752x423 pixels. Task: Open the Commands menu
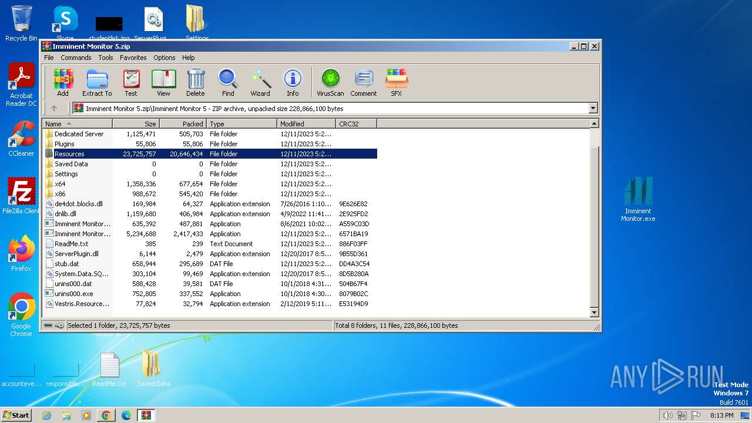click(x=76, y=58)
